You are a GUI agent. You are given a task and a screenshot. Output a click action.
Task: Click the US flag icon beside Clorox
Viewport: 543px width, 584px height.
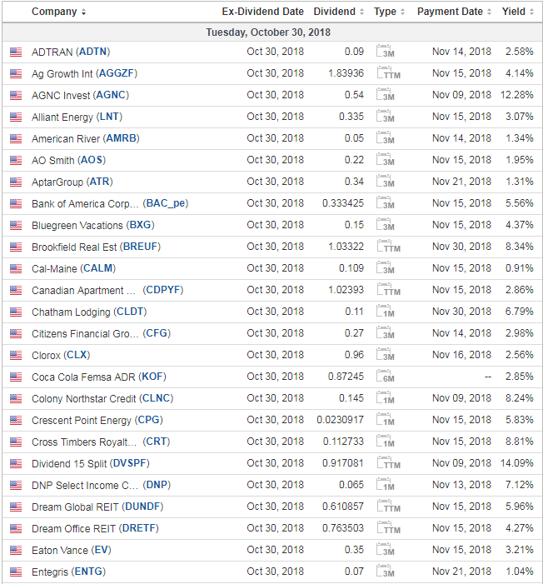(16, 355)
